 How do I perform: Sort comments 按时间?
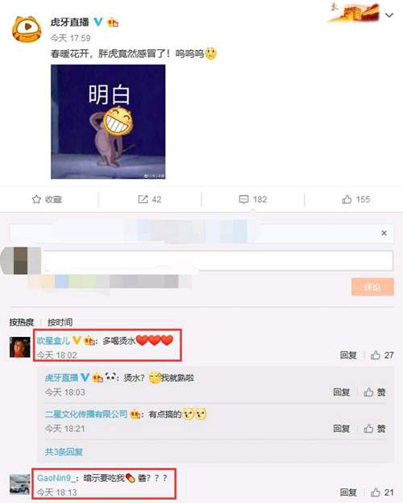click(x=60, y=322)
